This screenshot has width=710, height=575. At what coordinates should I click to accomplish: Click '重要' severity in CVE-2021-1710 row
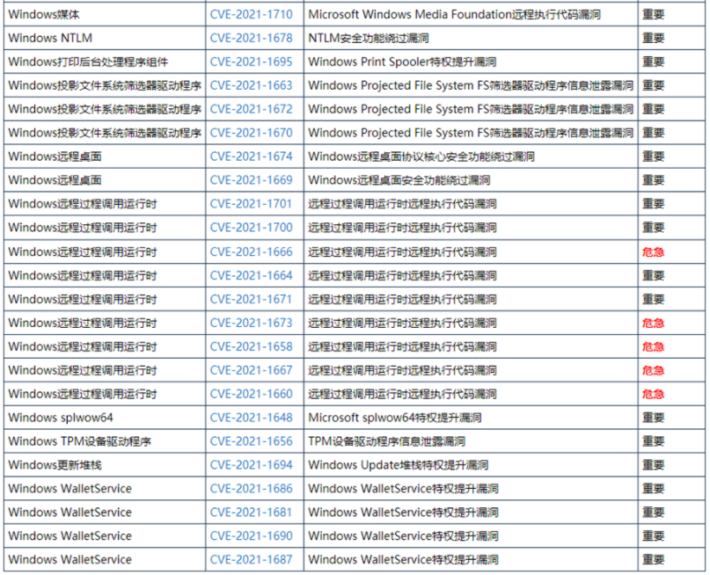tap(653, 14)
